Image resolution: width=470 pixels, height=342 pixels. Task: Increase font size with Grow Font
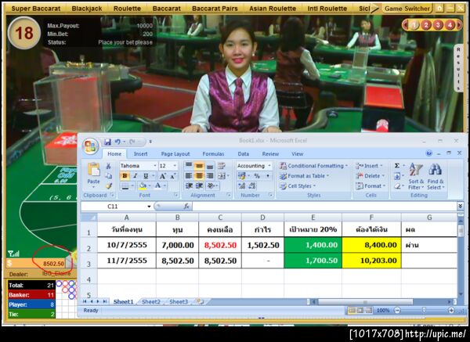[x=163, y=176]
